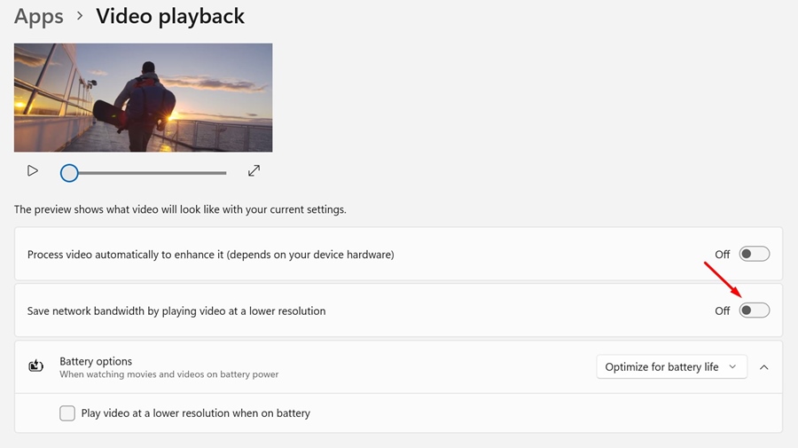
Task: Play the preview video
Action: [x=33, y=170]
